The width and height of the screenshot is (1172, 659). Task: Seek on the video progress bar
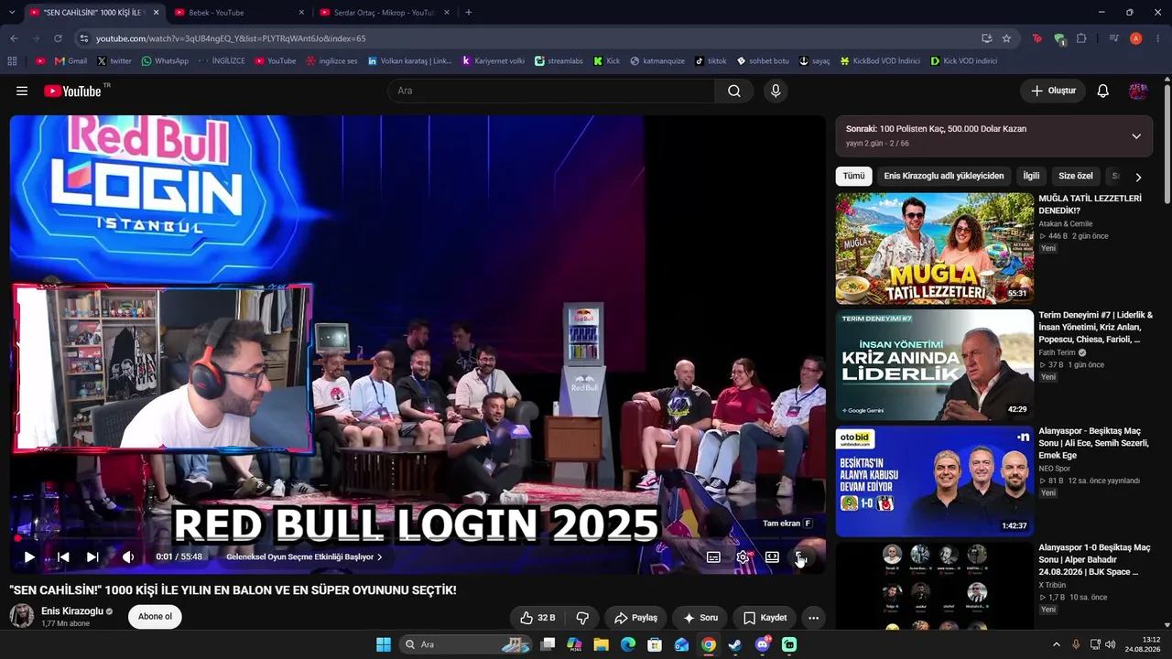[x=418, y=538]
